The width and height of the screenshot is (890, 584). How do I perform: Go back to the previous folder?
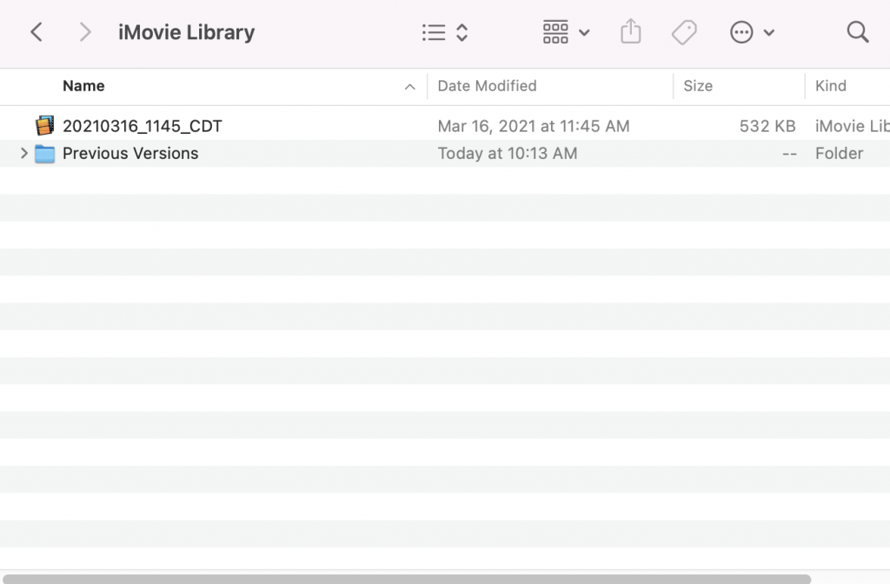coord(37,32)
